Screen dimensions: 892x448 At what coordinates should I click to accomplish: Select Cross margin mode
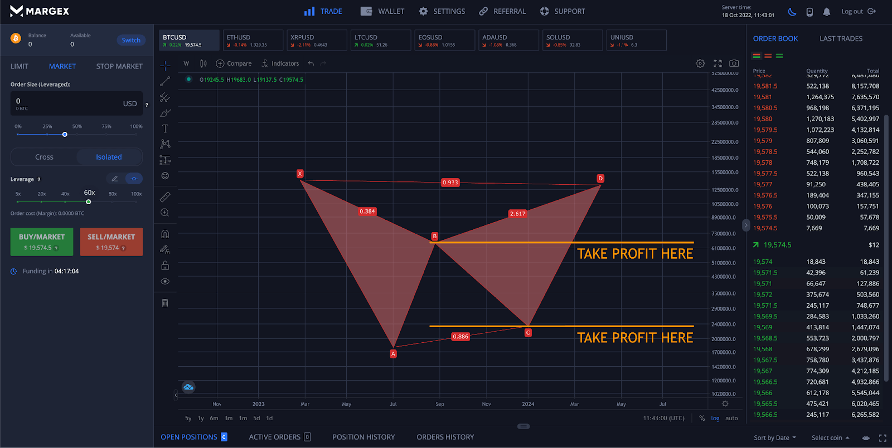click(x=44, y=157)
